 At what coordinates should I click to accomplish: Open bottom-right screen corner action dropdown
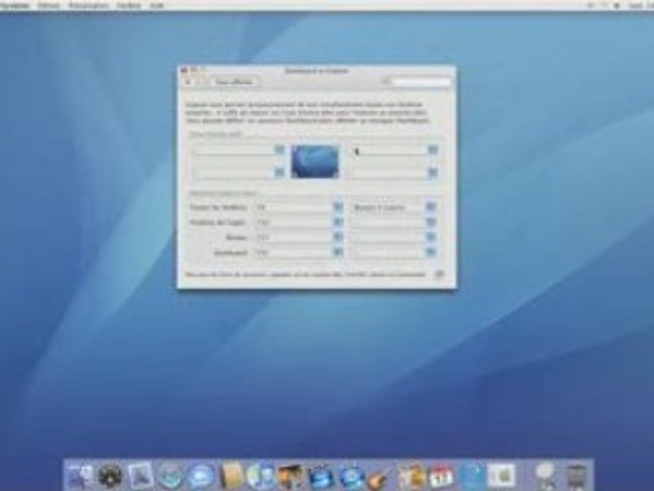392,172
